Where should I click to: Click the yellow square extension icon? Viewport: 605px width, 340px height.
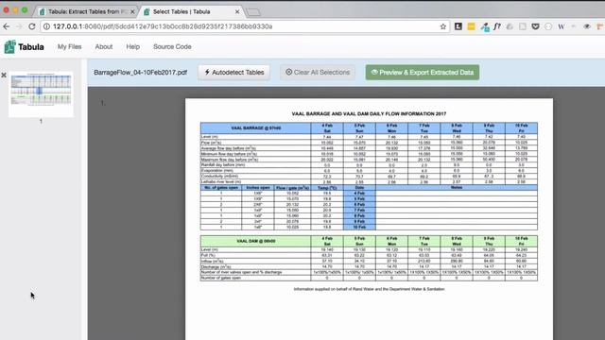tap(471, 26)
